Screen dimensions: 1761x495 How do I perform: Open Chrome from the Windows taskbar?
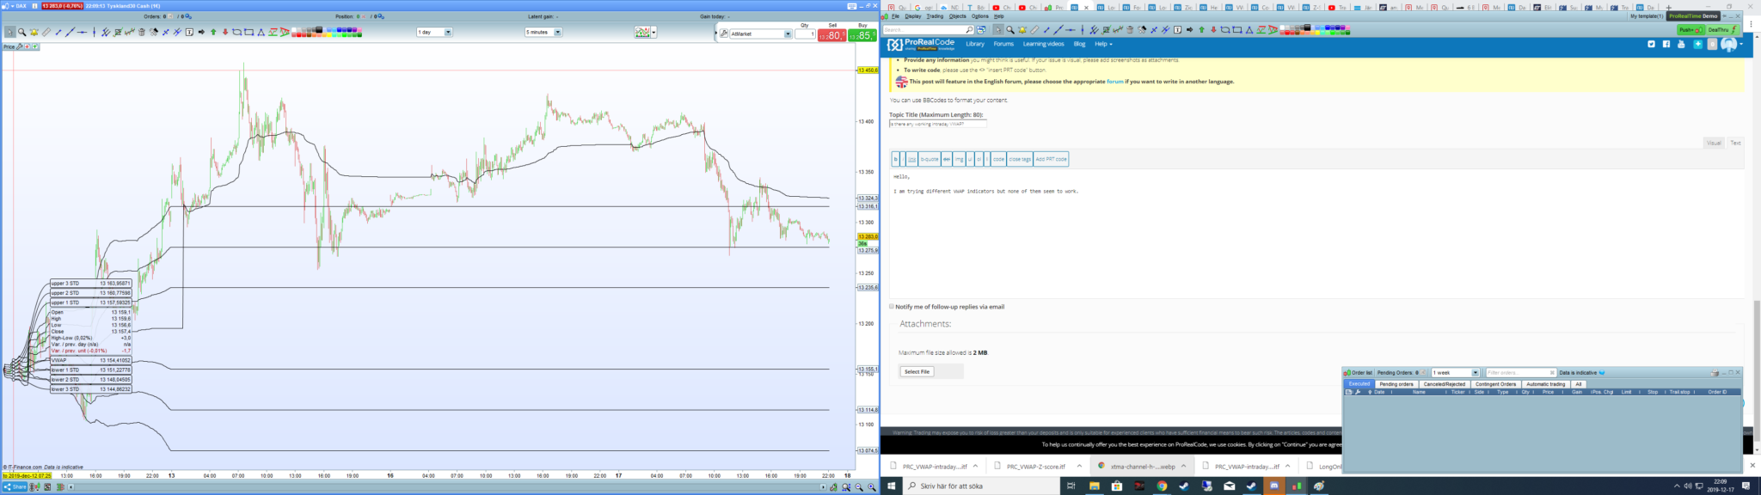point(1162,486)
